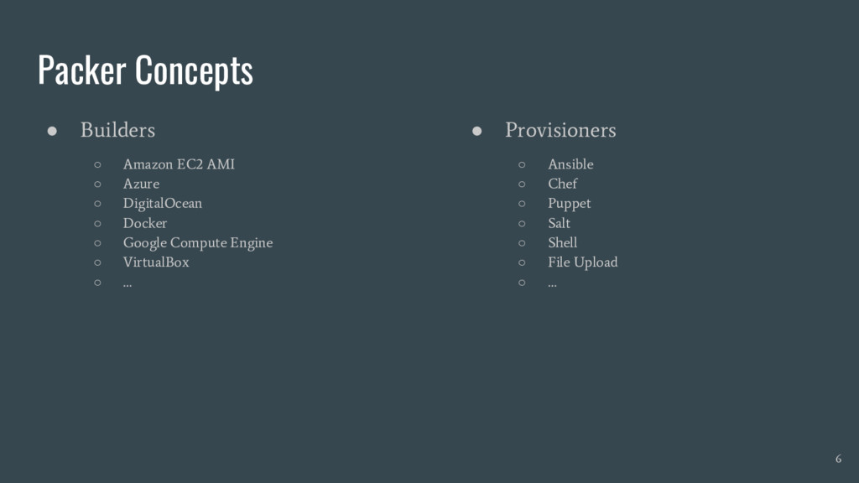
Task: Click the ellipsis under File Upload
Action: click(552, 285)
